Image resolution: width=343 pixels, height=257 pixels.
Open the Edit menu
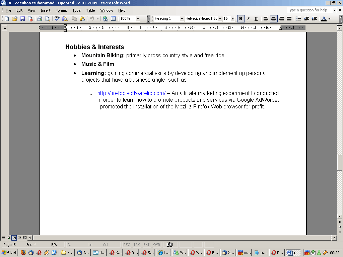[x=19, y=10]
